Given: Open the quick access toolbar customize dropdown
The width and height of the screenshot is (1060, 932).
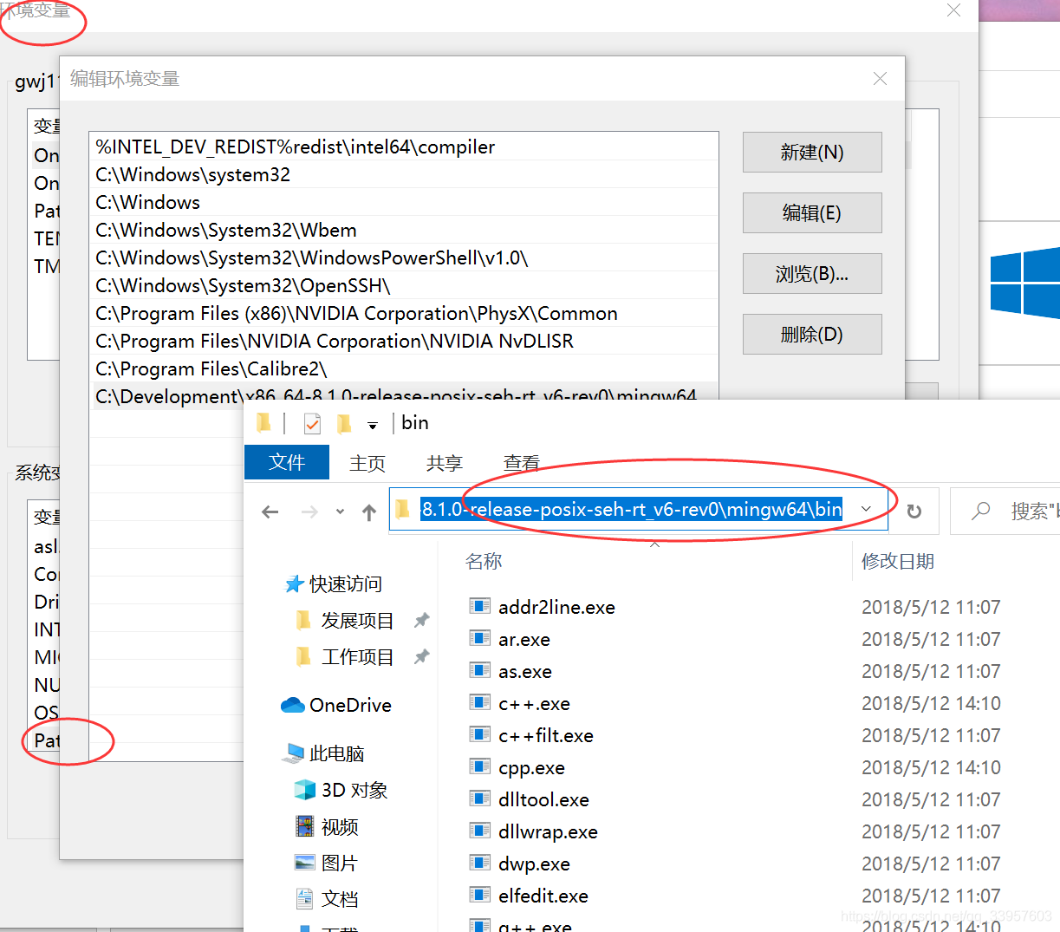Looking at the screenshot, I should pos(373,425).
